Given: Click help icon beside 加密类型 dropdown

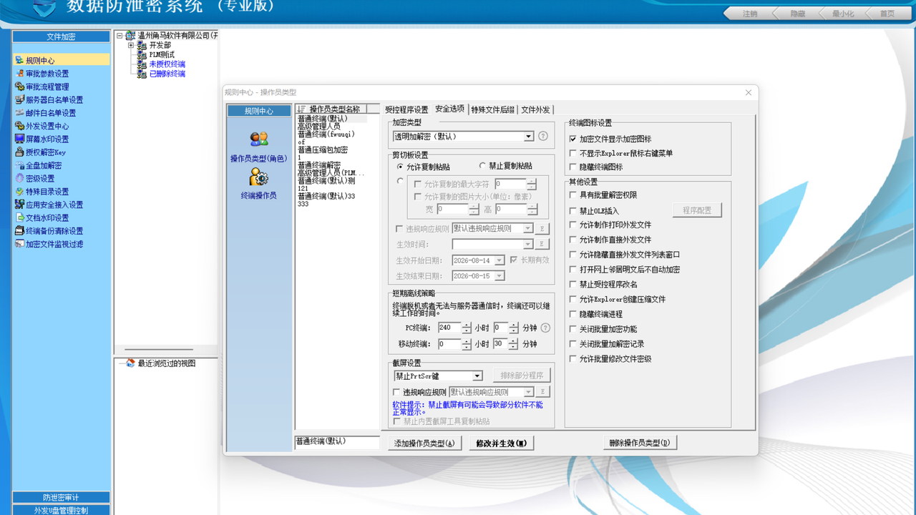Looking at the screenshot, I should [x=543, y=136].
